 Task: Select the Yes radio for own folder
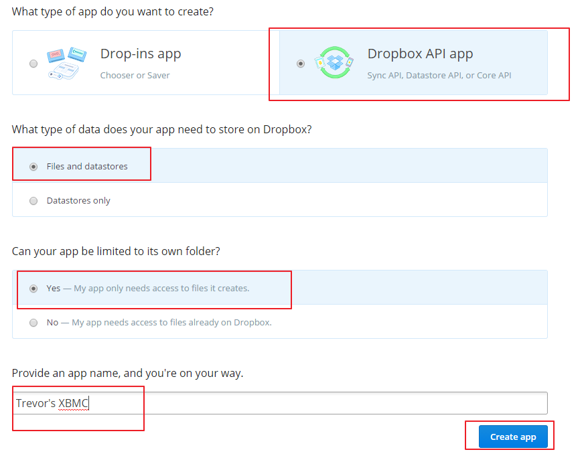pos(33,289)
